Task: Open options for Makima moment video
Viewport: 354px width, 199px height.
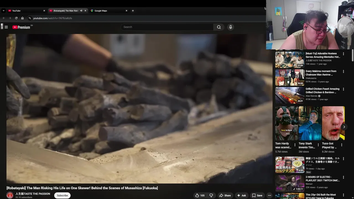Action: point(343,72)
